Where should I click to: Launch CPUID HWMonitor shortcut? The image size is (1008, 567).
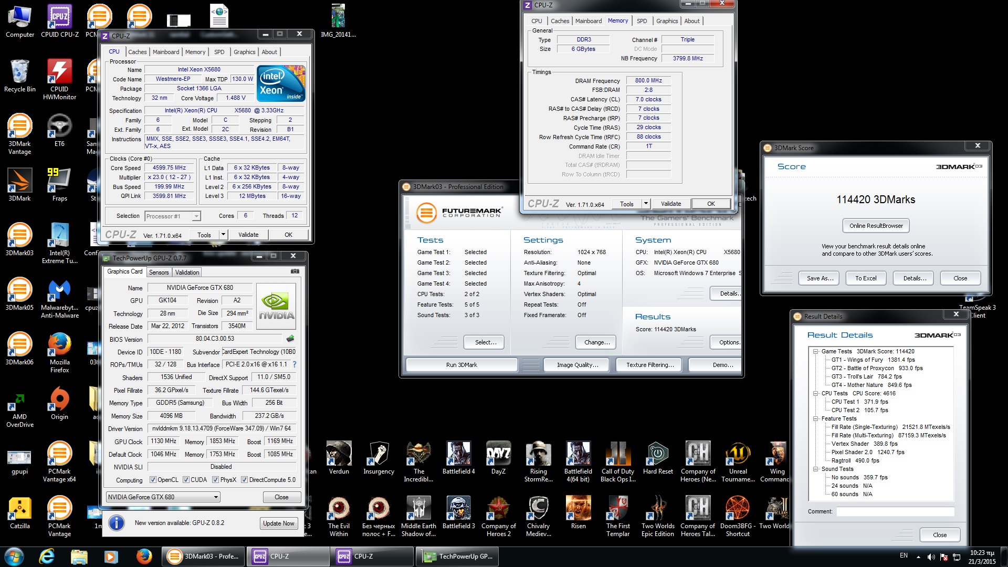tap(60, 80)
